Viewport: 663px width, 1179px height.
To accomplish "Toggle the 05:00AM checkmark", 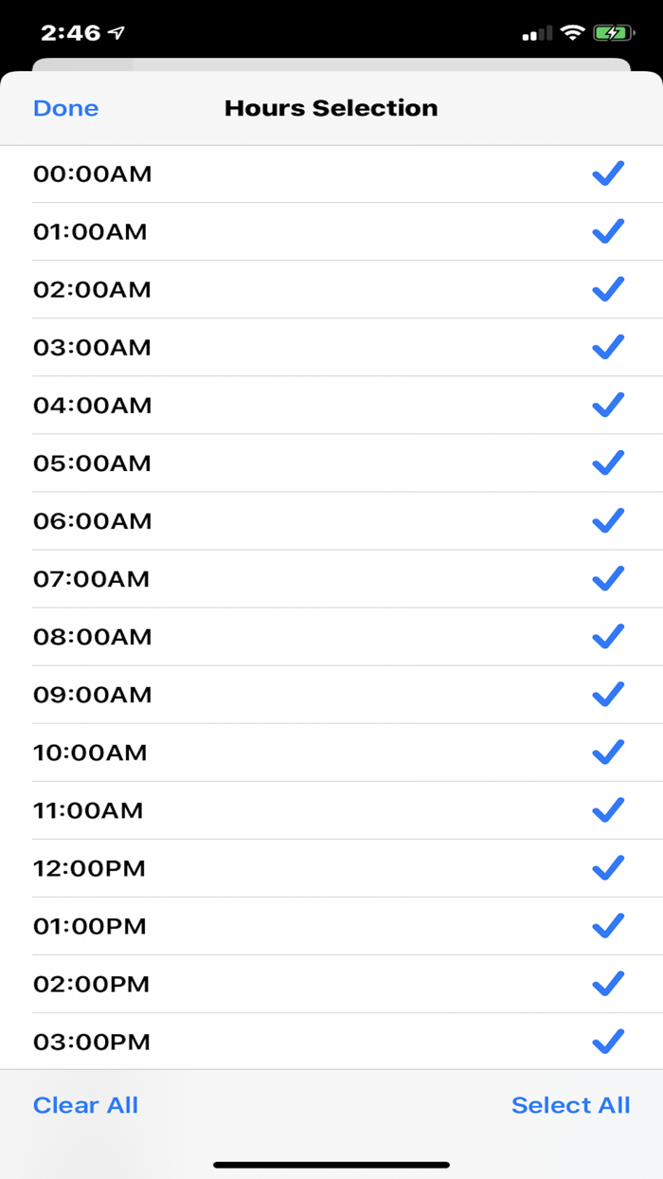I will pos(607,463).
